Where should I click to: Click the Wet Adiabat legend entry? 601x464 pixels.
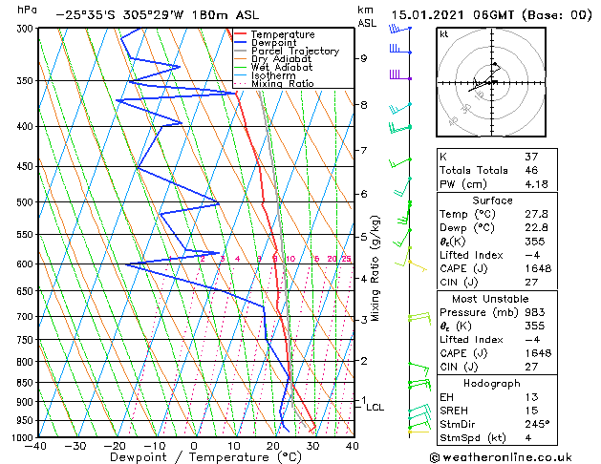pyautogui.click(x=273, y=67)
